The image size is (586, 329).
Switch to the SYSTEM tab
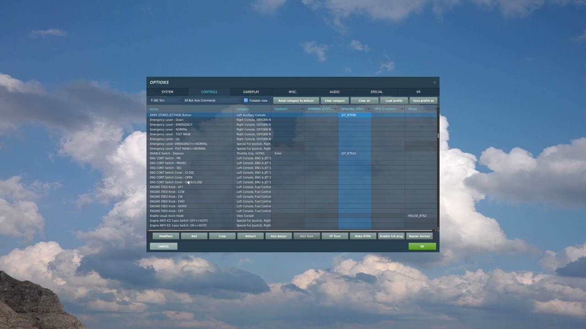167,92
